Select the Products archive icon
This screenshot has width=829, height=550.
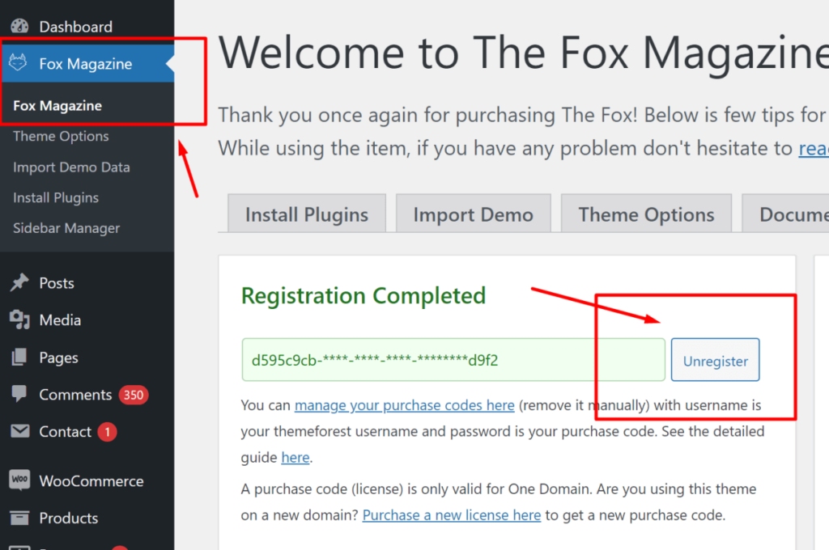pyautogui.click(x=19, y=518)
